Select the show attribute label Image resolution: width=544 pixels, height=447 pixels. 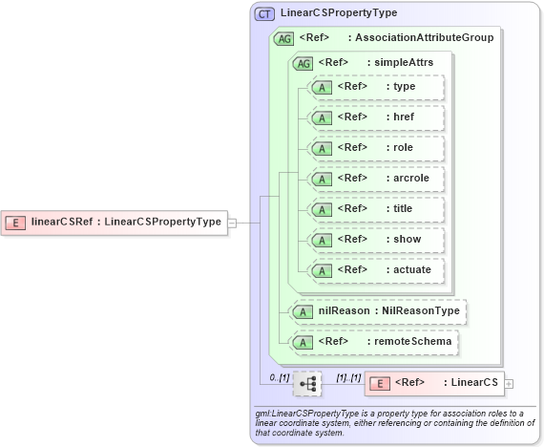point(379,239)
